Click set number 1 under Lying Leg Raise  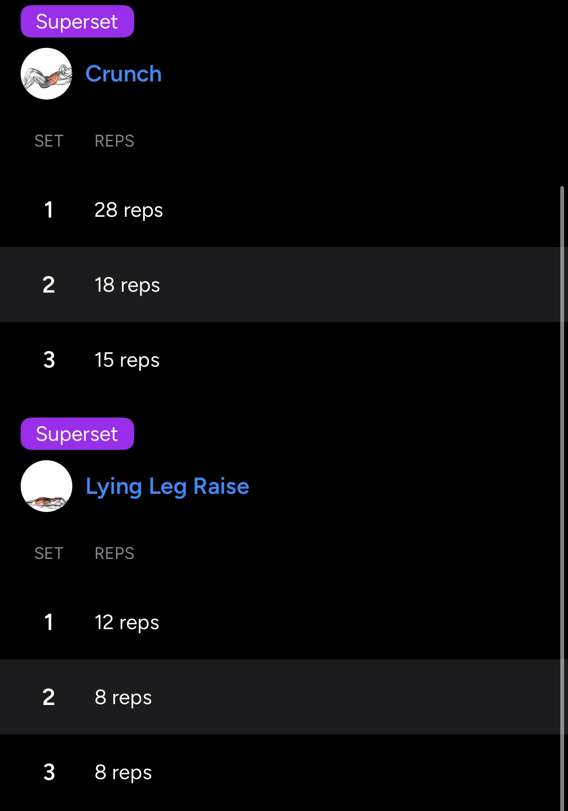(49, 622)
